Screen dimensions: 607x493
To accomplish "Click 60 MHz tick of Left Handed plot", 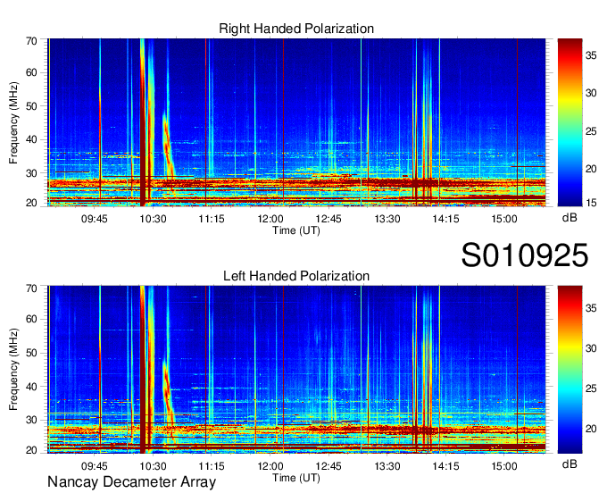I will tap(31, 319).
